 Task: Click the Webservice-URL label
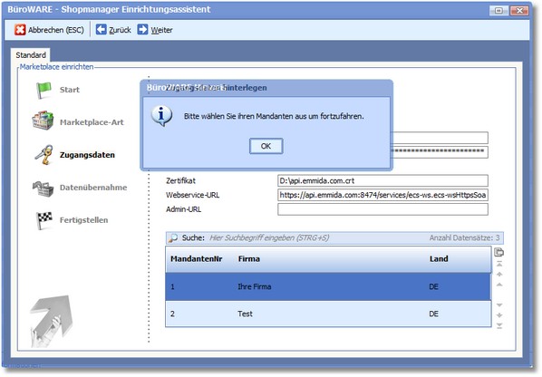pos(192,195)
